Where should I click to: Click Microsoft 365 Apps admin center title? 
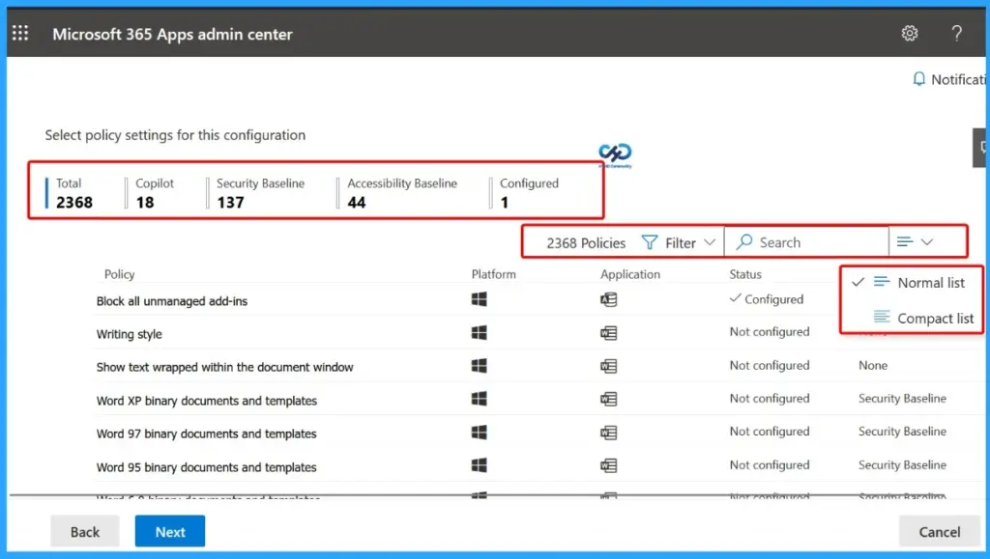(x=172, y=34)
